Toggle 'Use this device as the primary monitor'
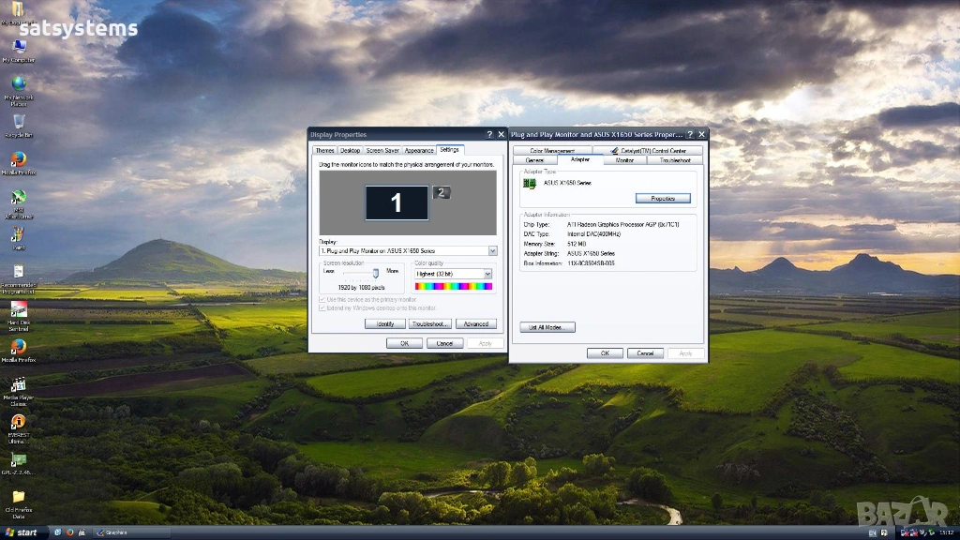Image resolution: width=960 pixels, height=540 pixels. (x=323, y=299)
